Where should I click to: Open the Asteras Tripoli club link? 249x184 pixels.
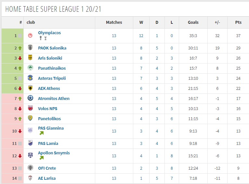click(x=52, y=78)
